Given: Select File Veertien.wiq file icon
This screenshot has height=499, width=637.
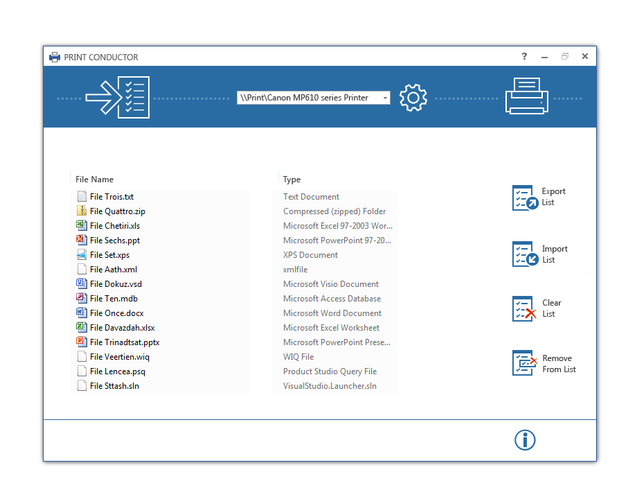Looking at the screenshot, I should coord(82,357).
